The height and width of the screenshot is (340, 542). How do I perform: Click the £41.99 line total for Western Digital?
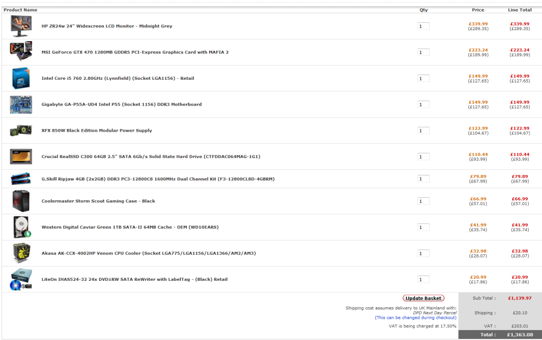tap(520, 225)
